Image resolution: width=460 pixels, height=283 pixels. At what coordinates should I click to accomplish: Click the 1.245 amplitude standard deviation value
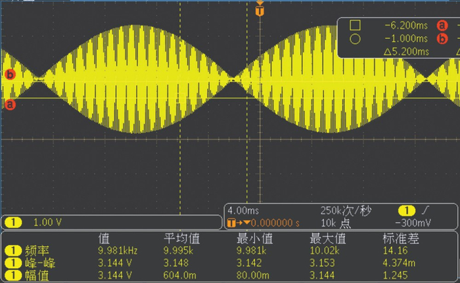click(x=395, y=275)
